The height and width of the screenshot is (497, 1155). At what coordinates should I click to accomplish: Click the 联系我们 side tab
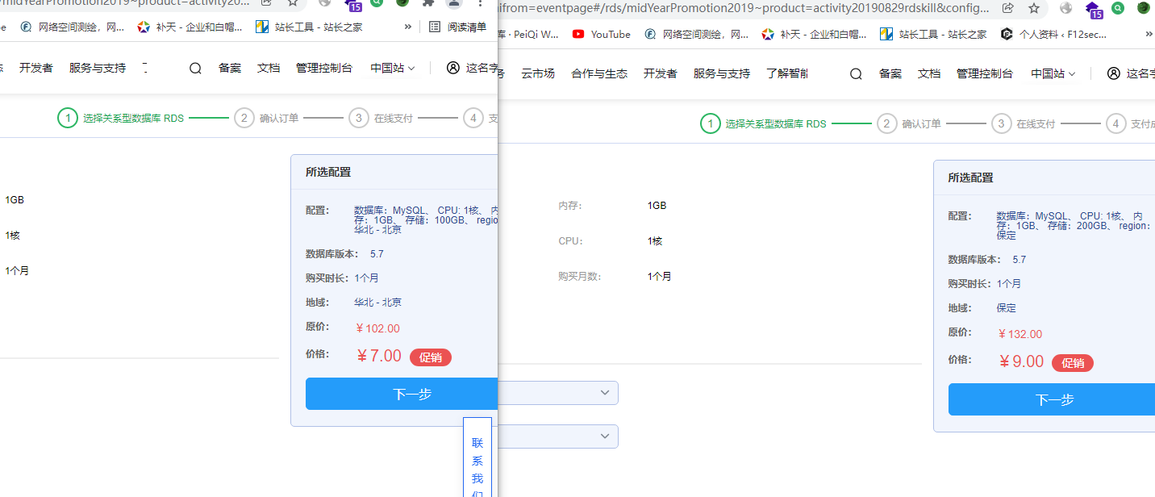[477, 468]
